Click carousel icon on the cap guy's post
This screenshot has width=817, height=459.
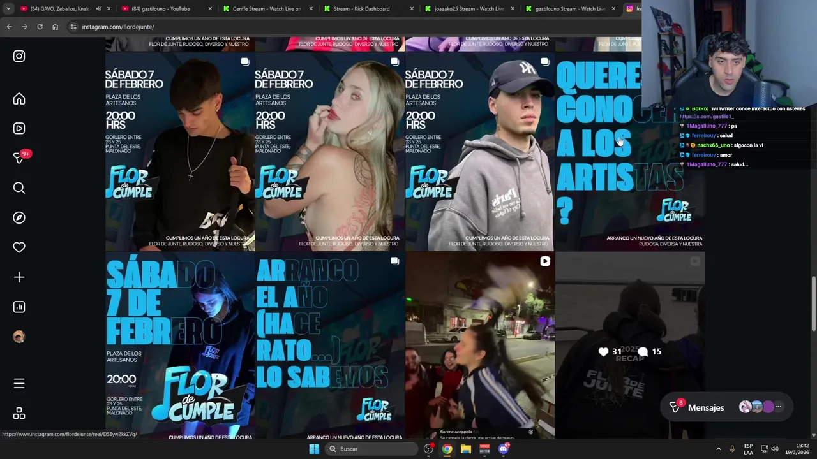click(x=544, y=62)
